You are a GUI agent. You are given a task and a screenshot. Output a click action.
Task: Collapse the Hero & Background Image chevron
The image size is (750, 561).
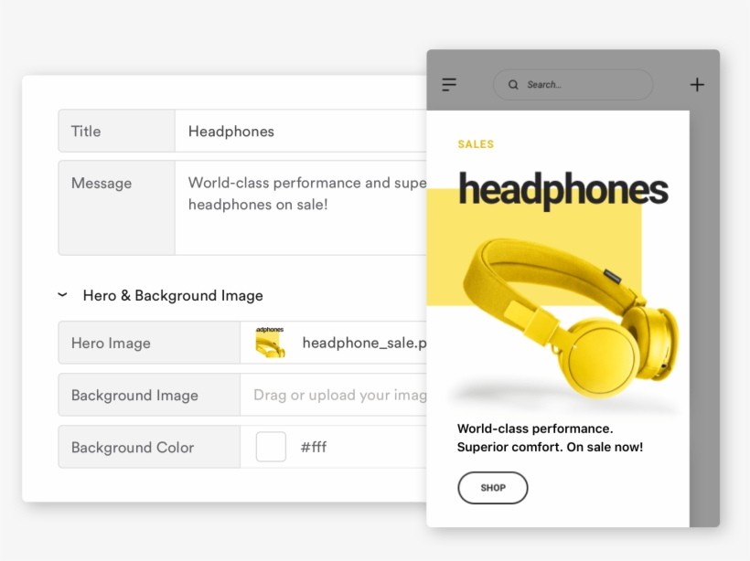pyautogui.click(x=62, y=295)
